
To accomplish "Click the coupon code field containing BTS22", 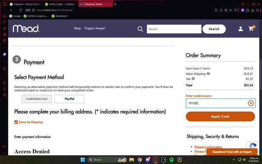I will tap(221, 103).
